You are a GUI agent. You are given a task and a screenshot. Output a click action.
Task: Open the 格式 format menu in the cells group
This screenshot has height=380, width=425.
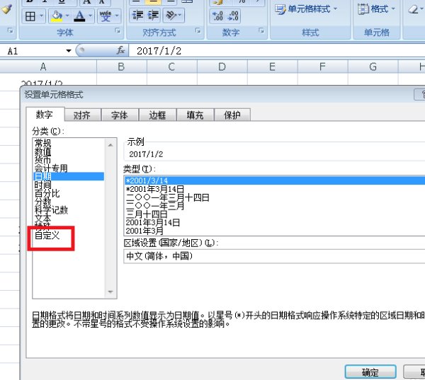tap(376, 9)
